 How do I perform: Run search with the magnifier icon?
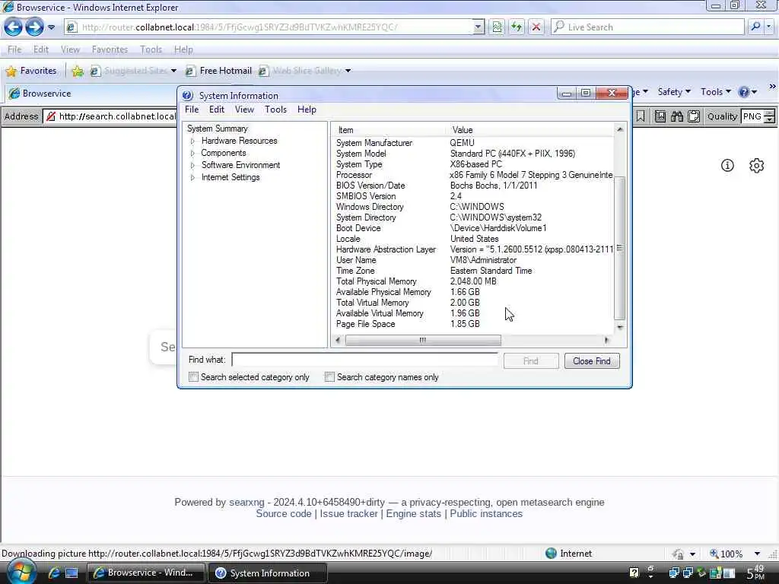point(755,27)
